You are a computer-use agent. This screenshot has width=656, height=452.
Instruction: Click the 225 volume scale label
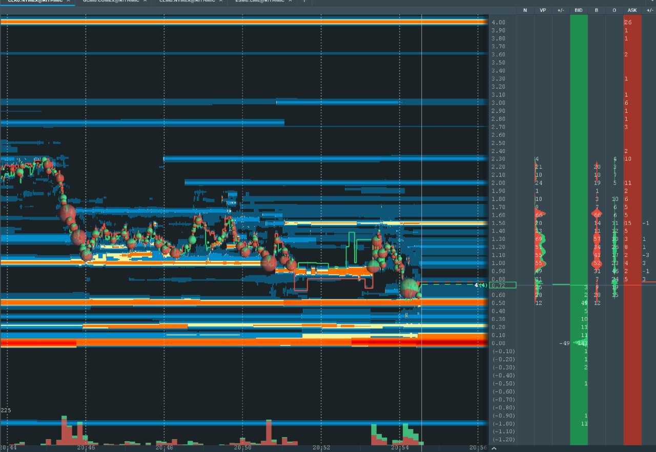click(6, 410)
